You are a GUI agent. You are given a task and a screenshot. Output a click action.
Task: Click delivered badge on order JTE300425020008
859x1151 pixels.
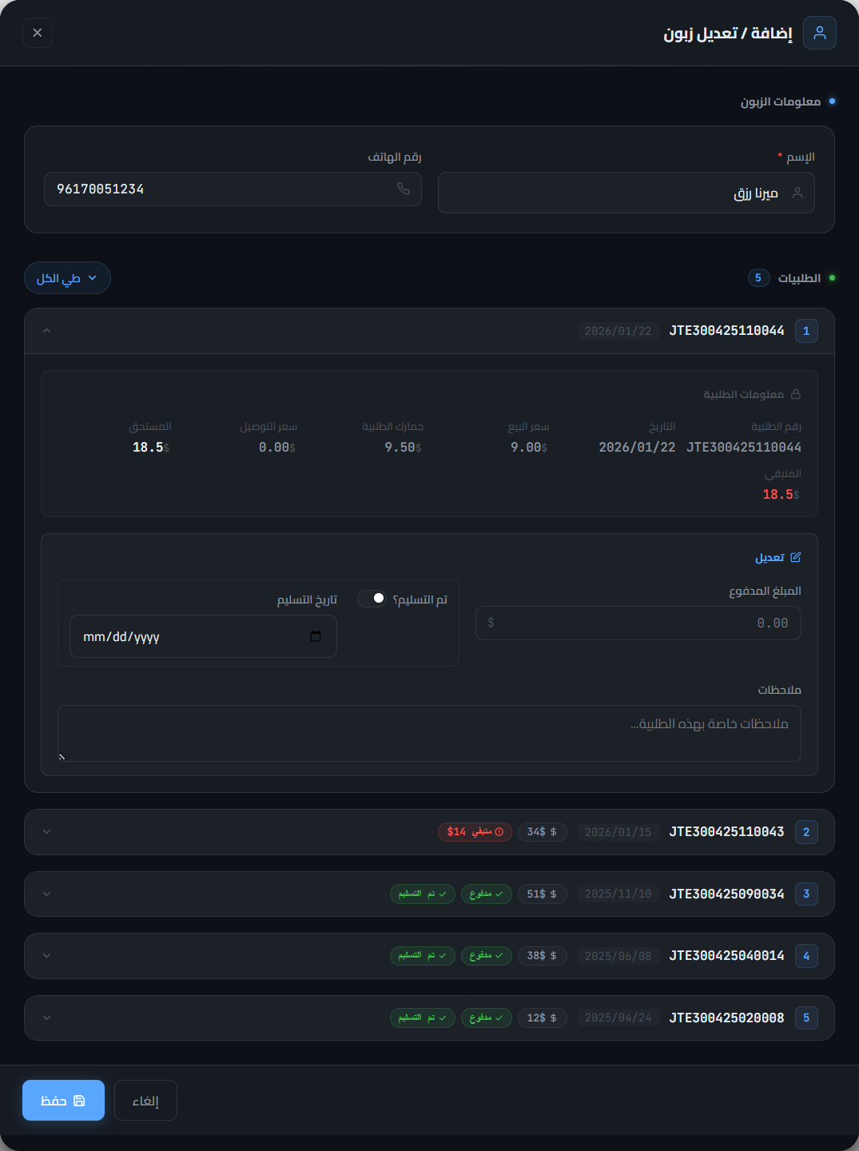[x=423, y=1018]
